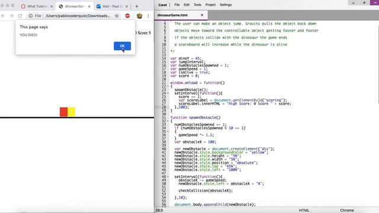Change the HTML syntax mode in status bar
This screenshot has height=213, width=379.
coord(304,211)
